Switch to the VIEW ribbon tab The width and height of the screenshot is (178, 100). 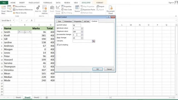pos(76,2)
